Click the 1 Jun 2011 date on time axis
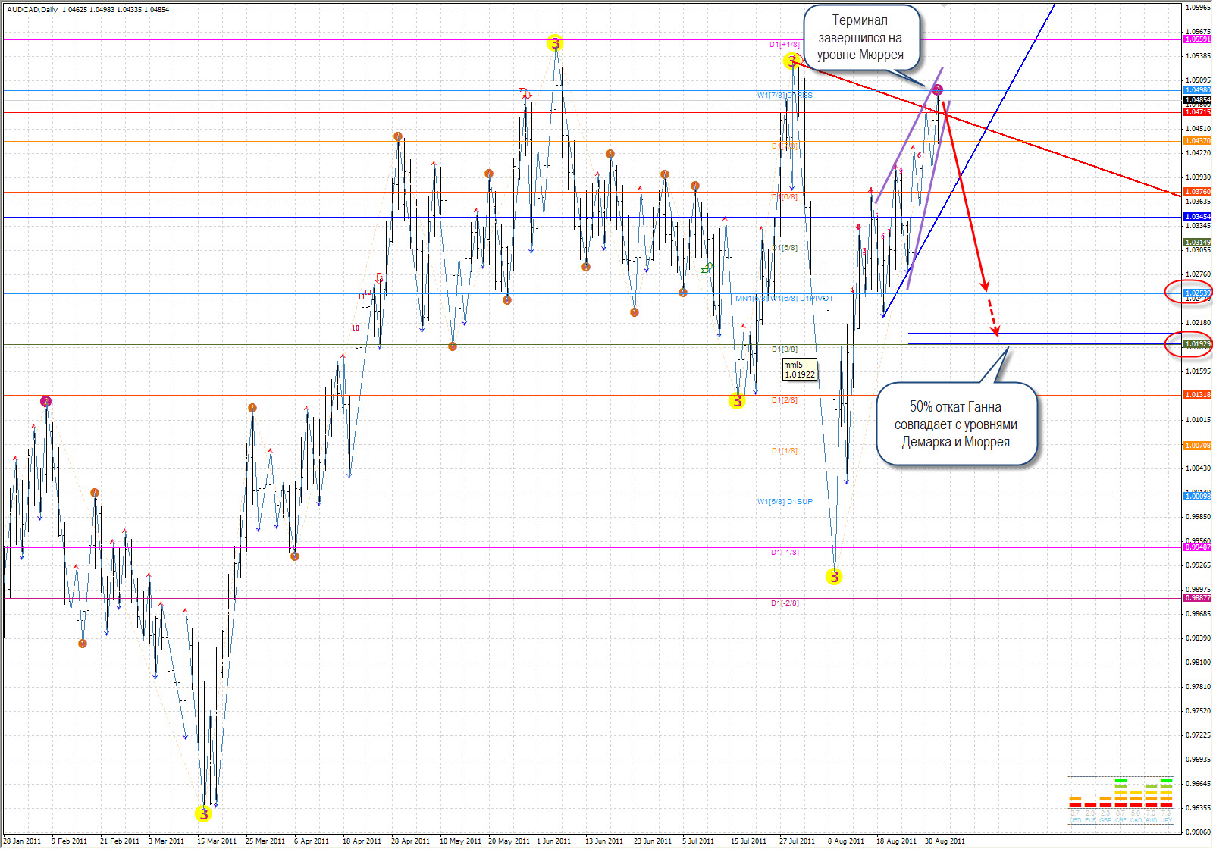The image size is (1213, 849). pos(553,841)
